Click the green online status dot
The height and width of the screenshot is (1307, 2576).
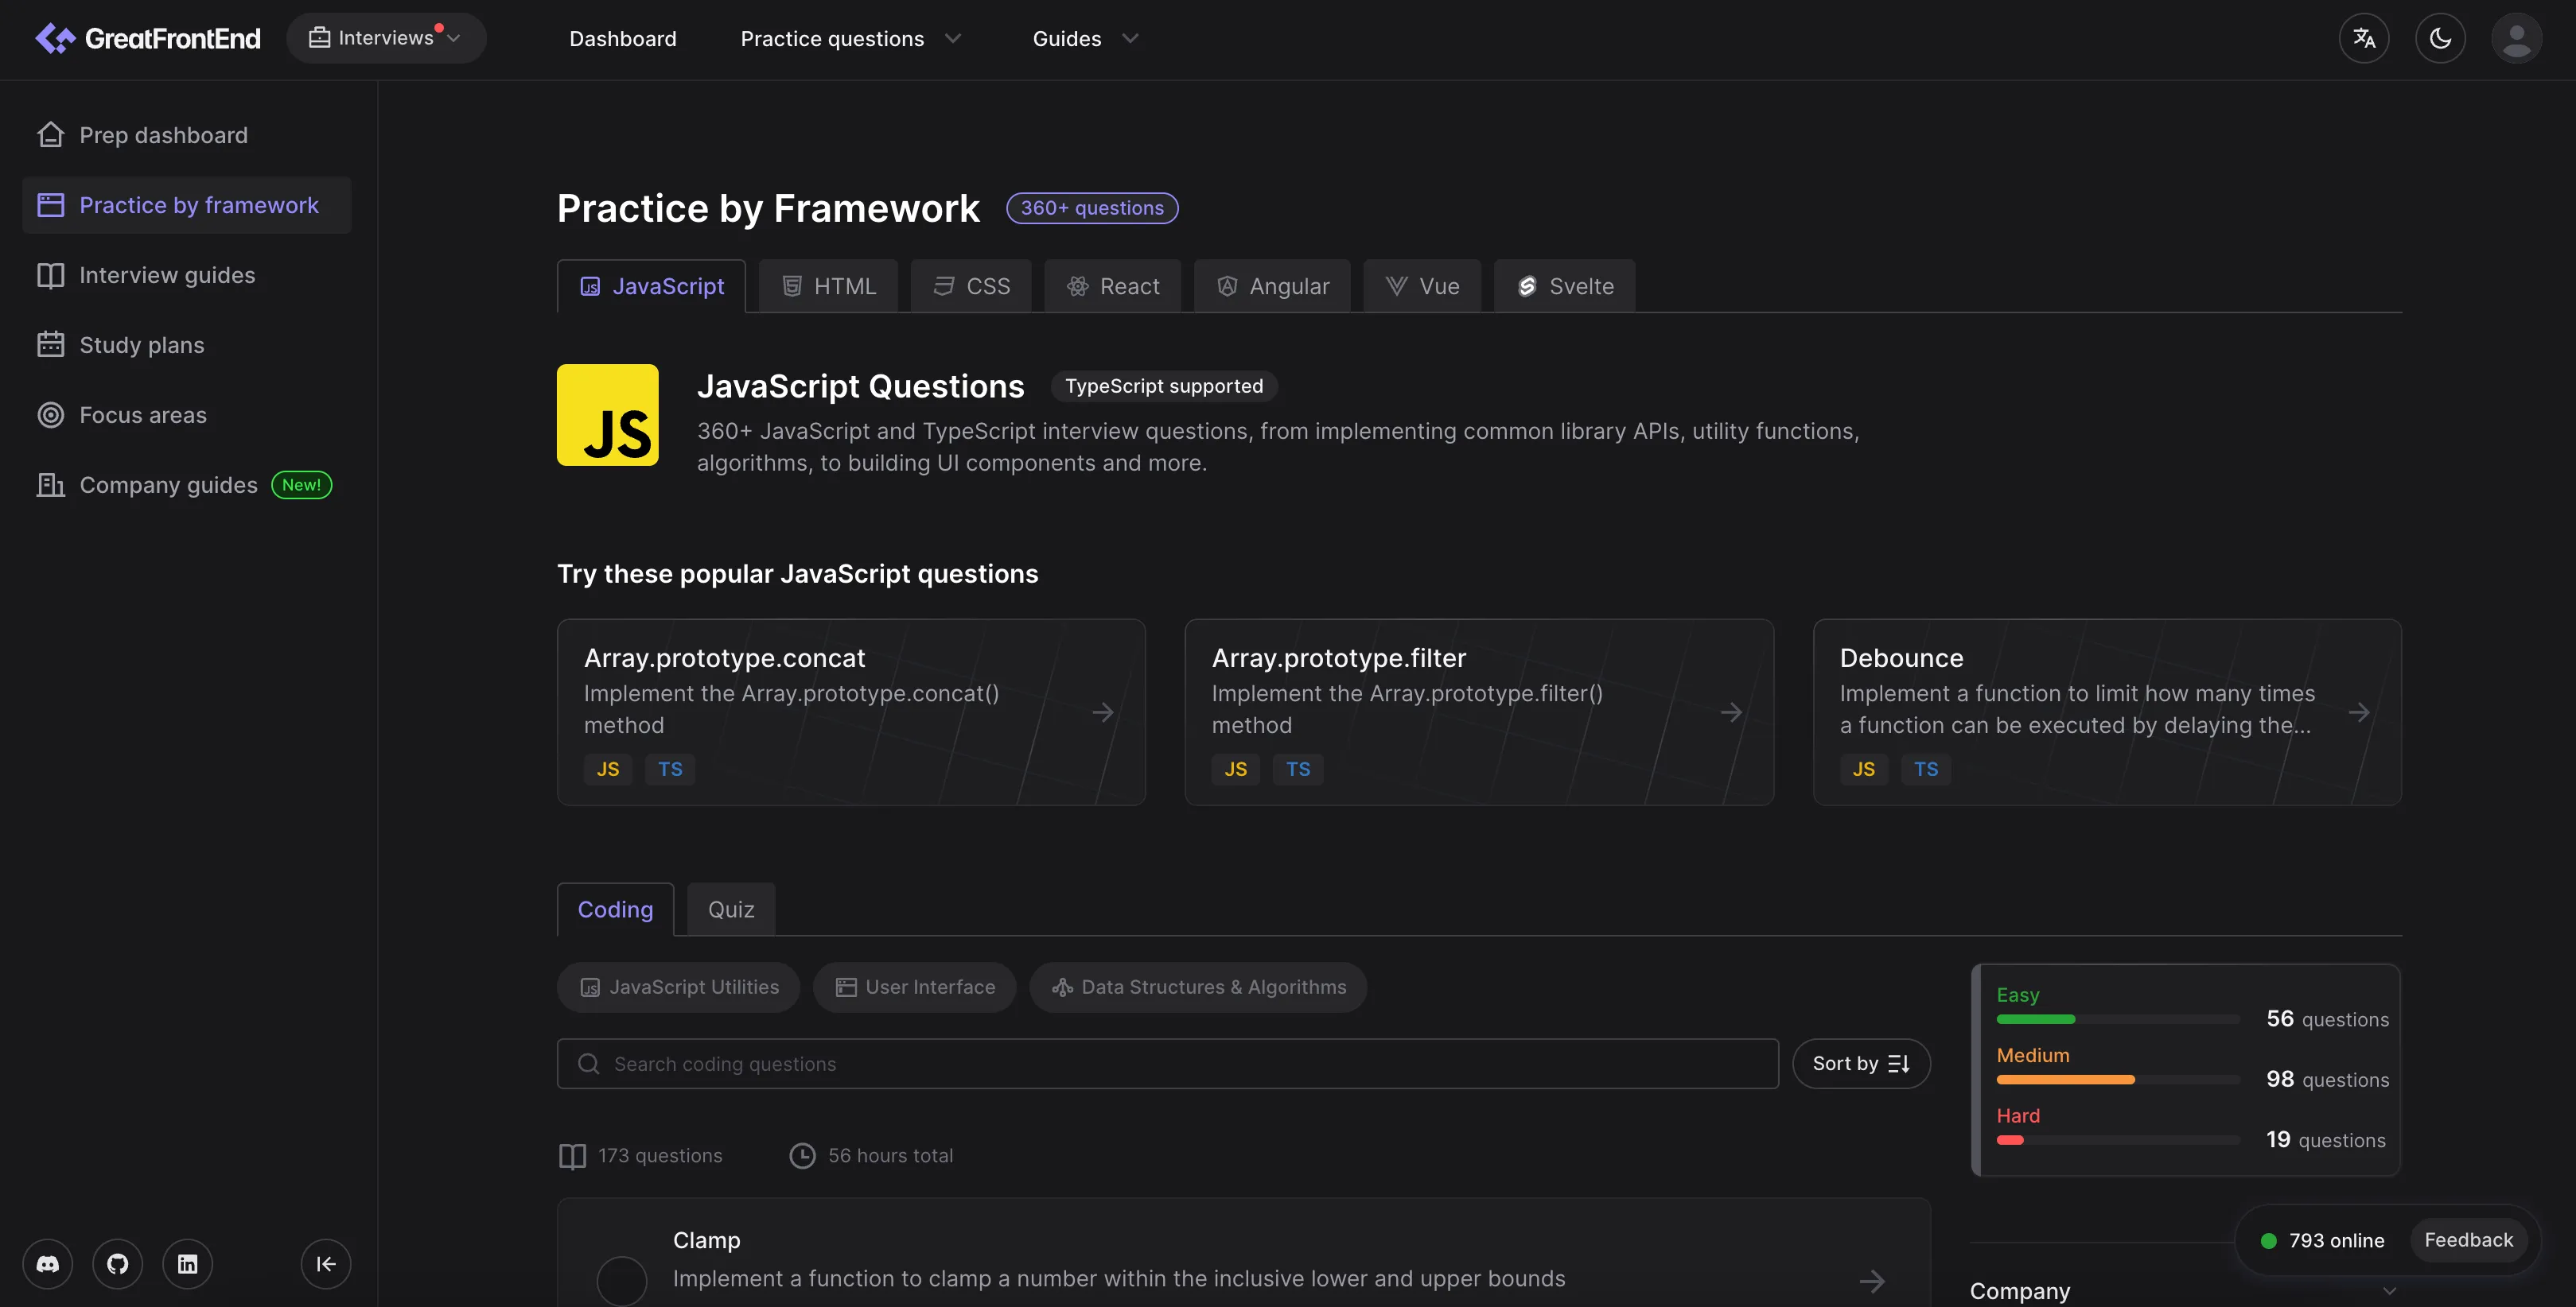(x=2269, y=1240)
